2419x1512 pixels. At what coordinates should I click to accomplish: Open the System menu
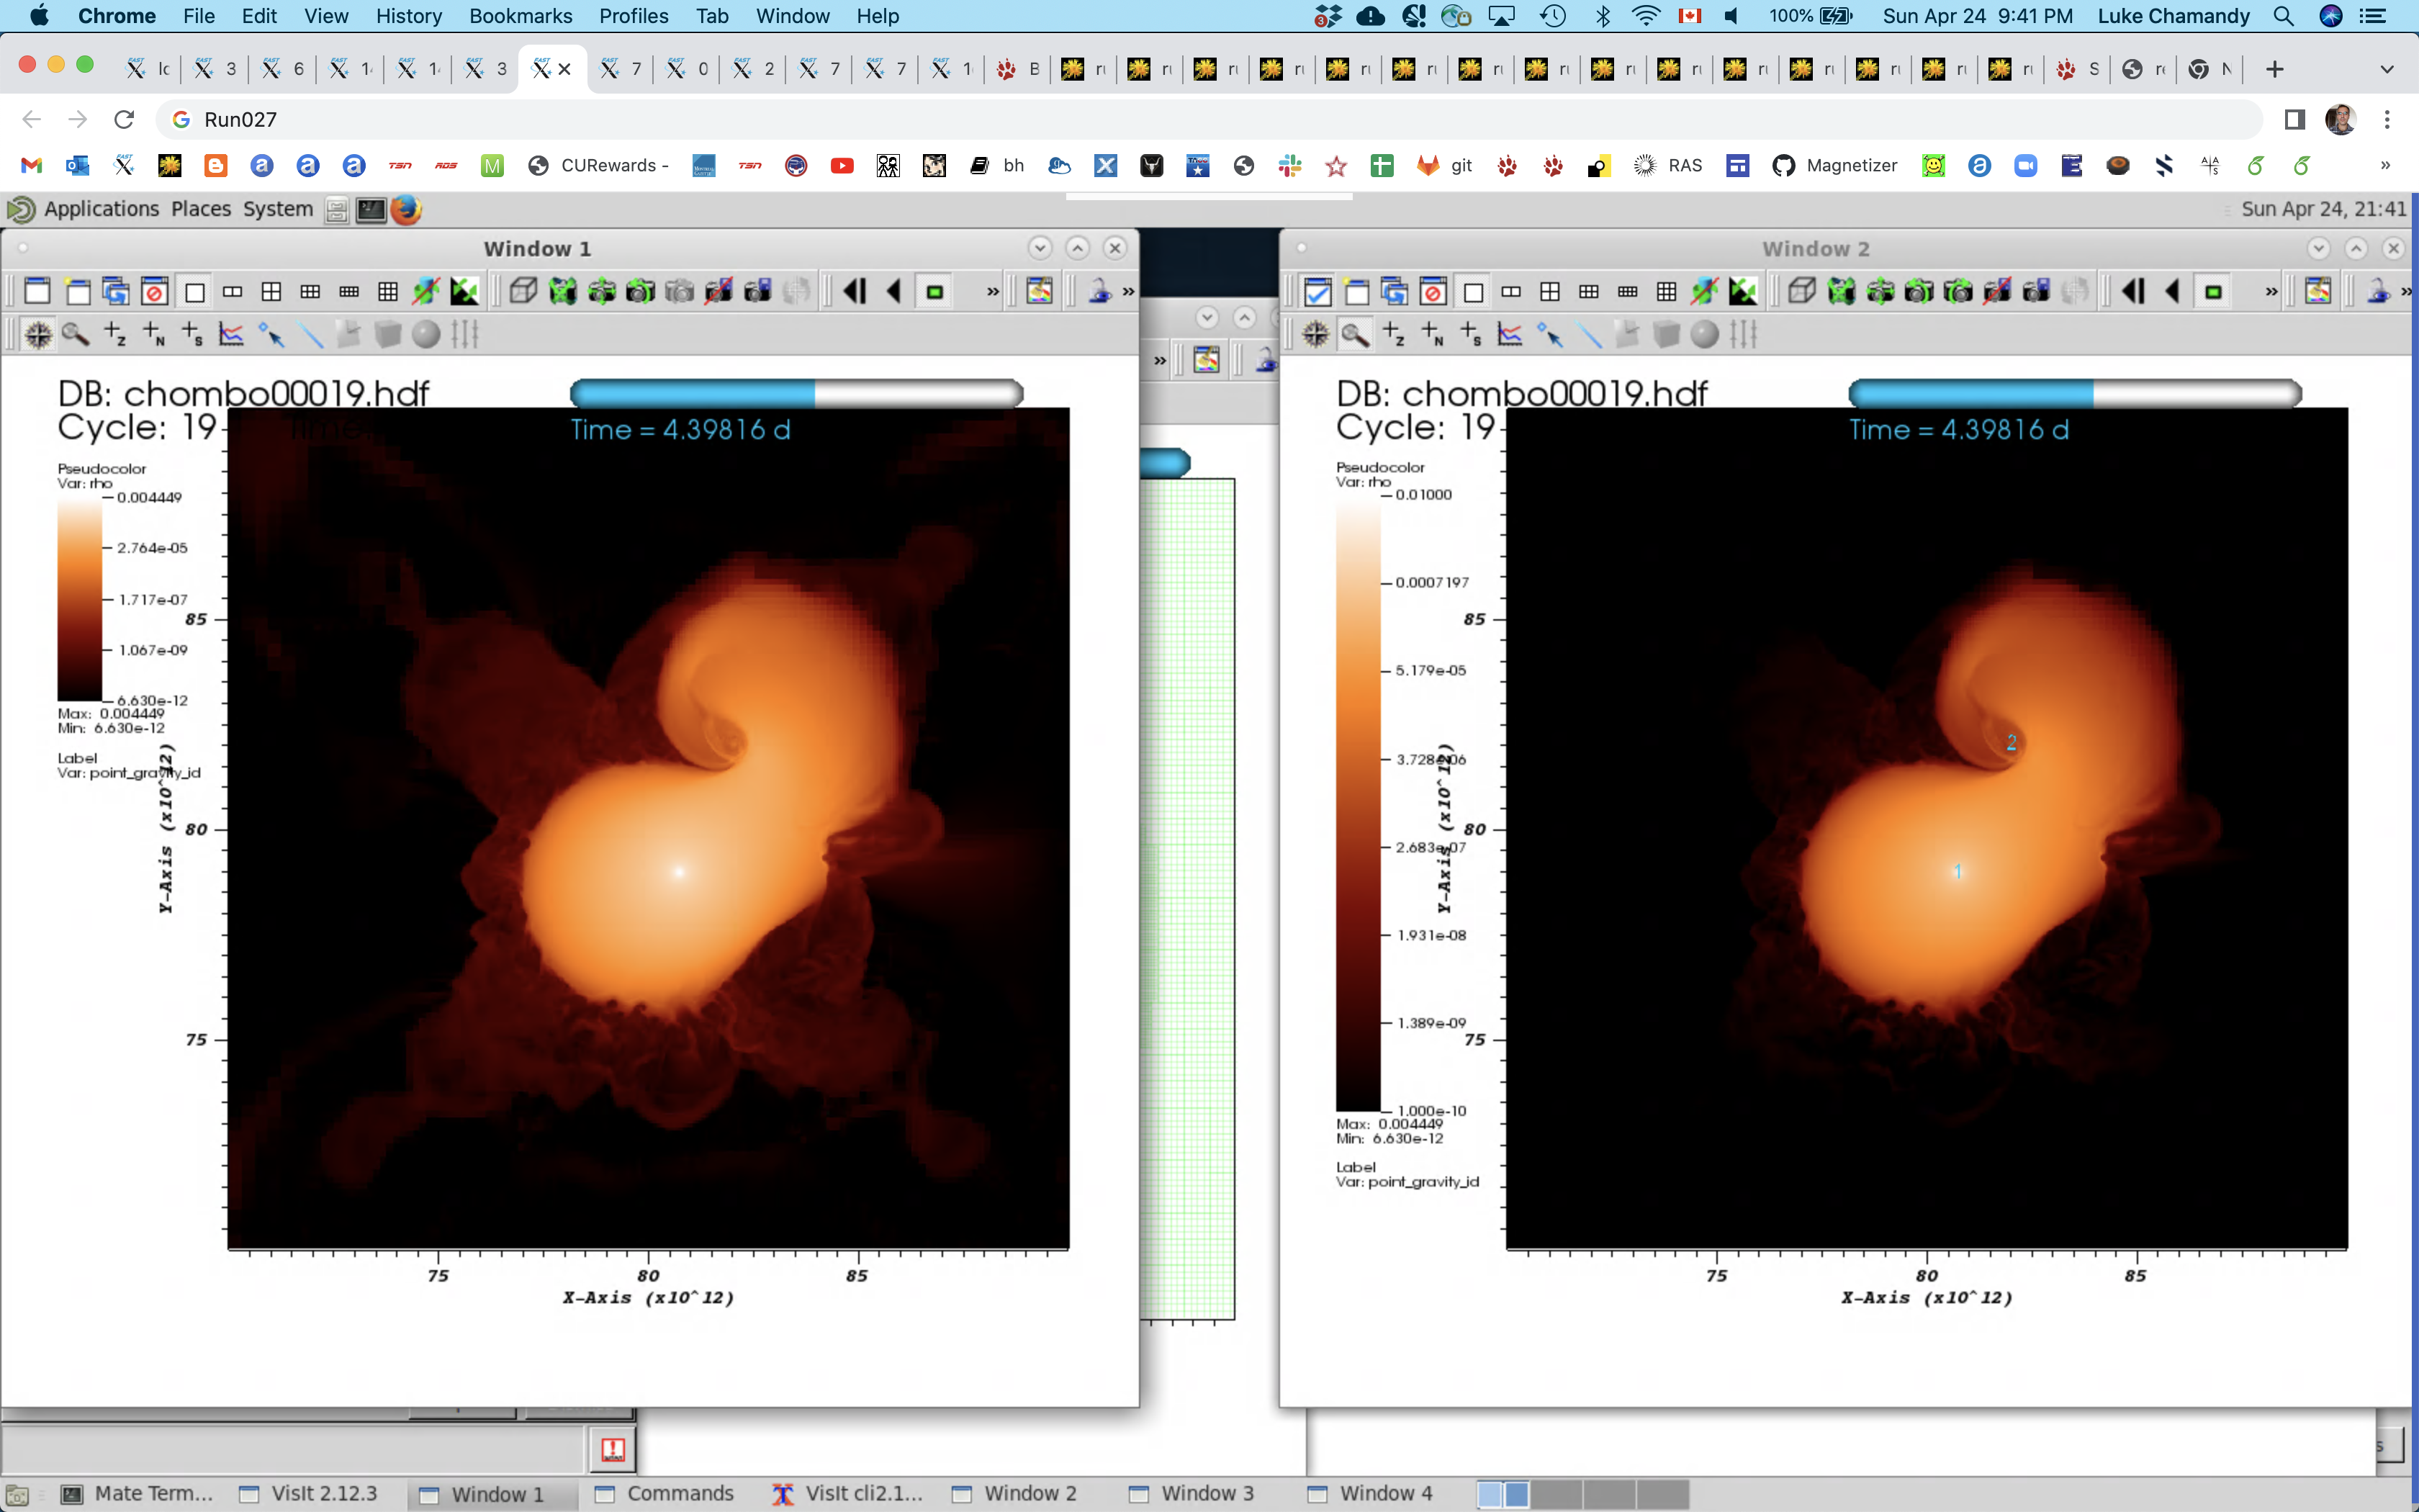point(278,209)
